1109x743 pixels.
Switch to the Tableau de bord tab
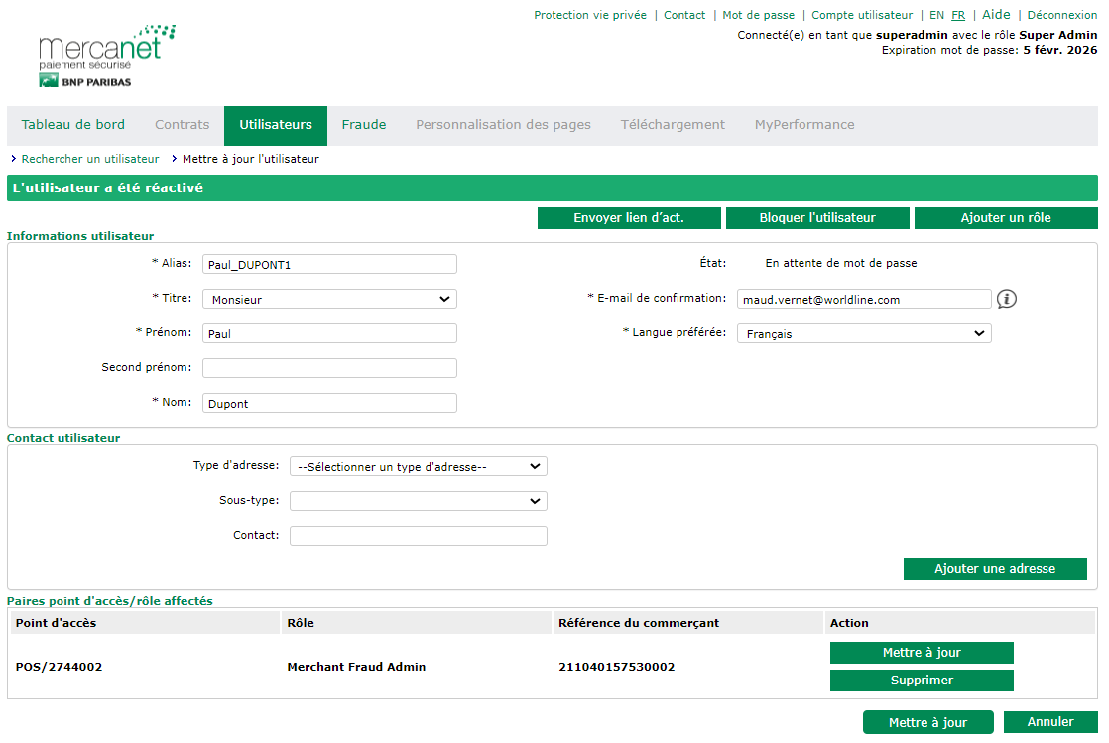[x=73, y=125]
